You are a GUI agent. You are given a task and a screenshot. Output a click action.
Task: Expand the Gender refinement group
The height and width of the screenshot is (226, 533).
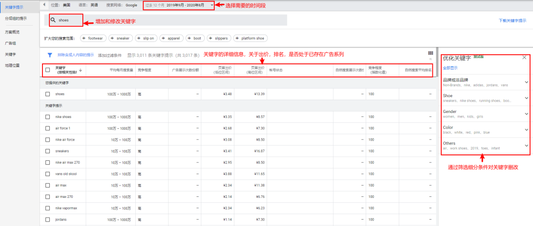[527, 114]
